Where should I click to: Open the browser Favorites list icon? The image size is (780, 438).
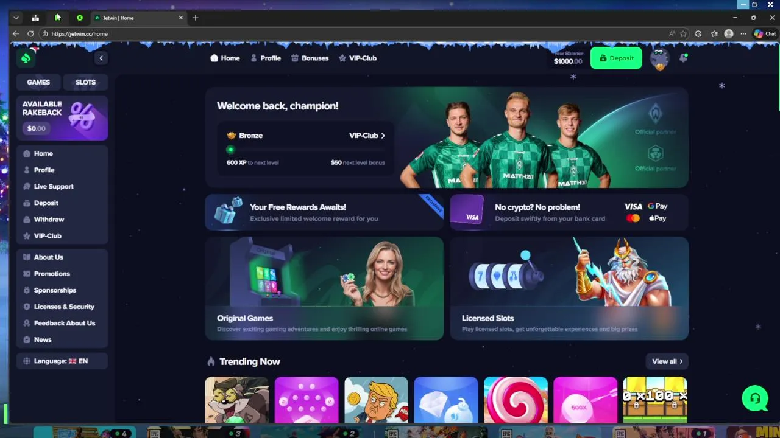coord(714,34)
